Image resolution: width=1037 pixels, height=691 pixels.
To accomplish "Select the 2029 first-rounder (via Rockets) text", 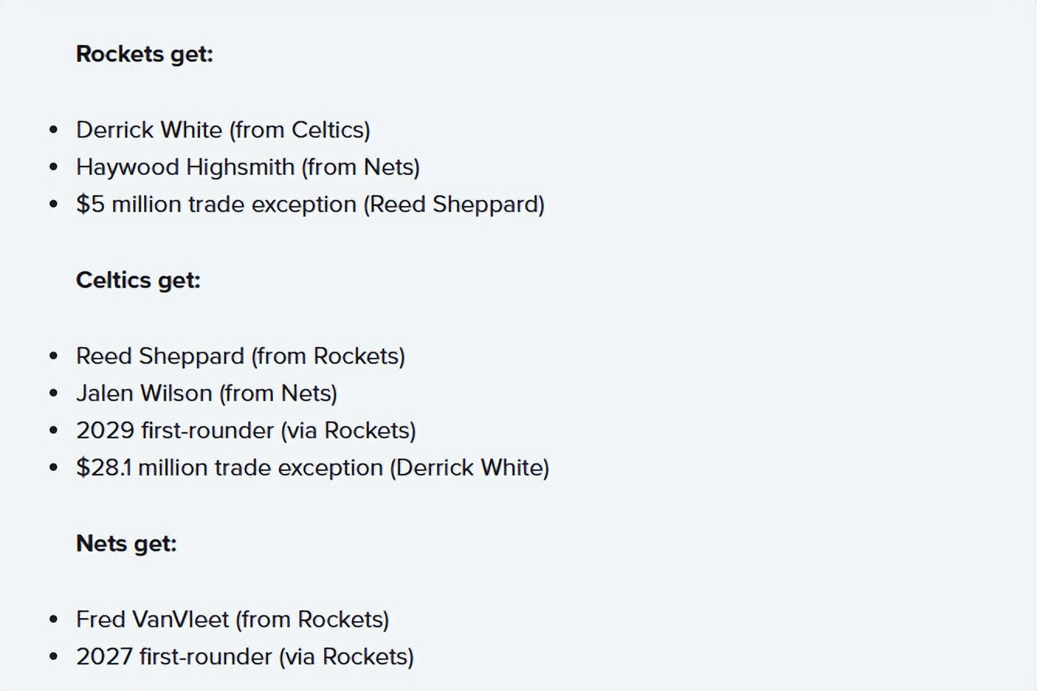I will 246,431.
